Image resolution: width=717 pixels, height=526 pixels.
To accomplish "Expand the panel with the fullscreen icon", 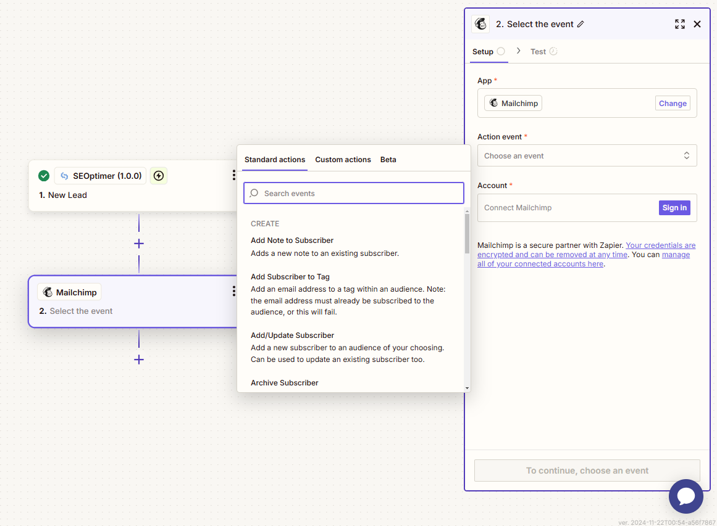I will [679, 24].
